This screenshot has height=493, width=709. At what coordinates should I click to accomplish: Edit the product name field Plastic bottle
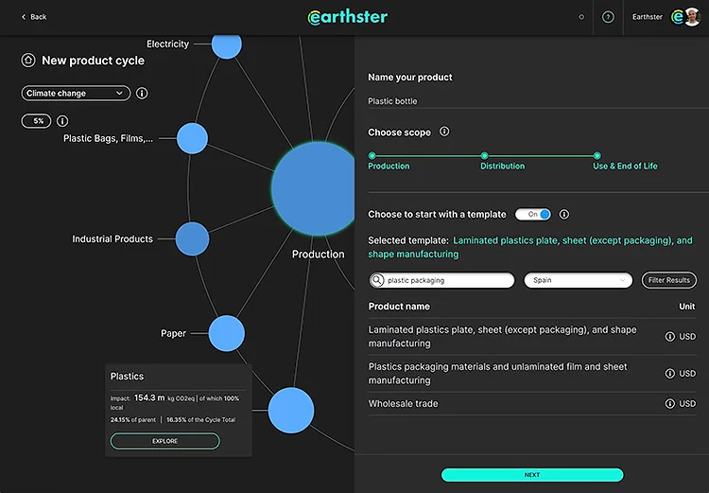[538, 101]
